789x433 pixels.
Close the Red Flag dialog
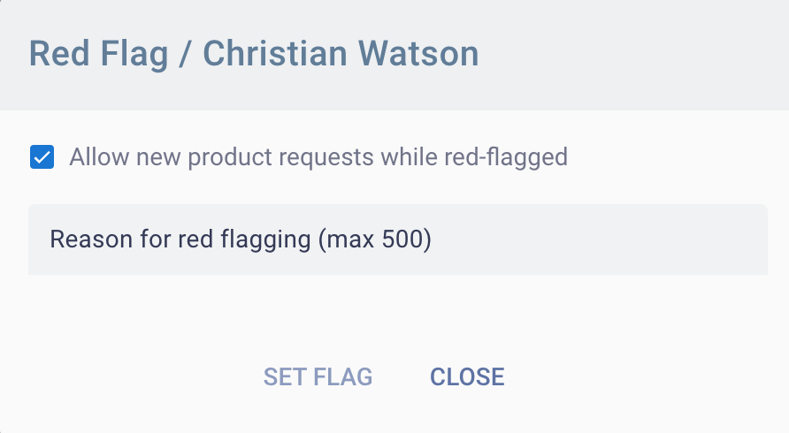[x=467, y=377]
